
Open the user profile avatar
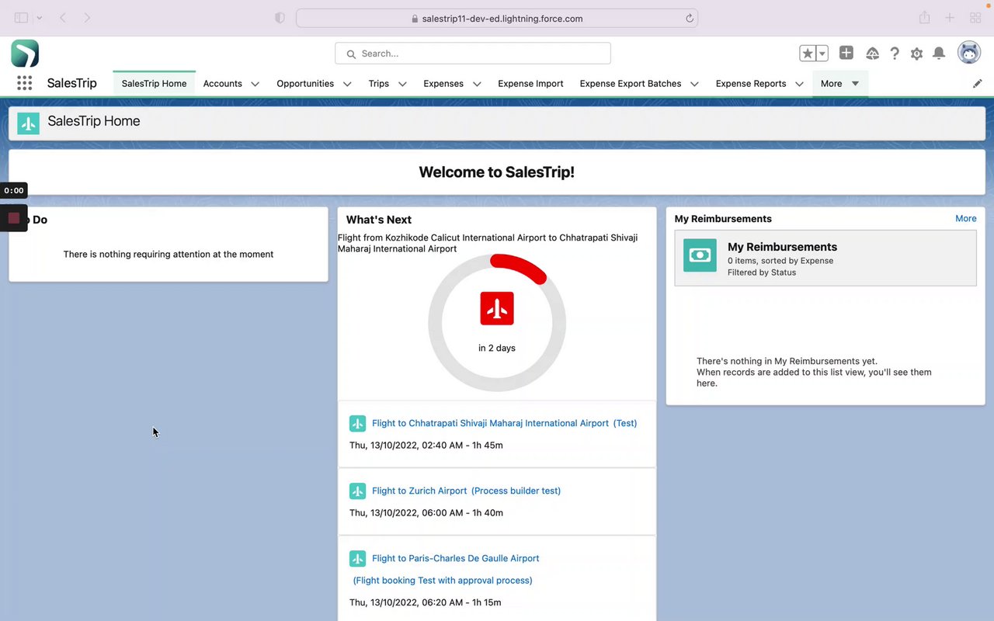pos(969,54)
